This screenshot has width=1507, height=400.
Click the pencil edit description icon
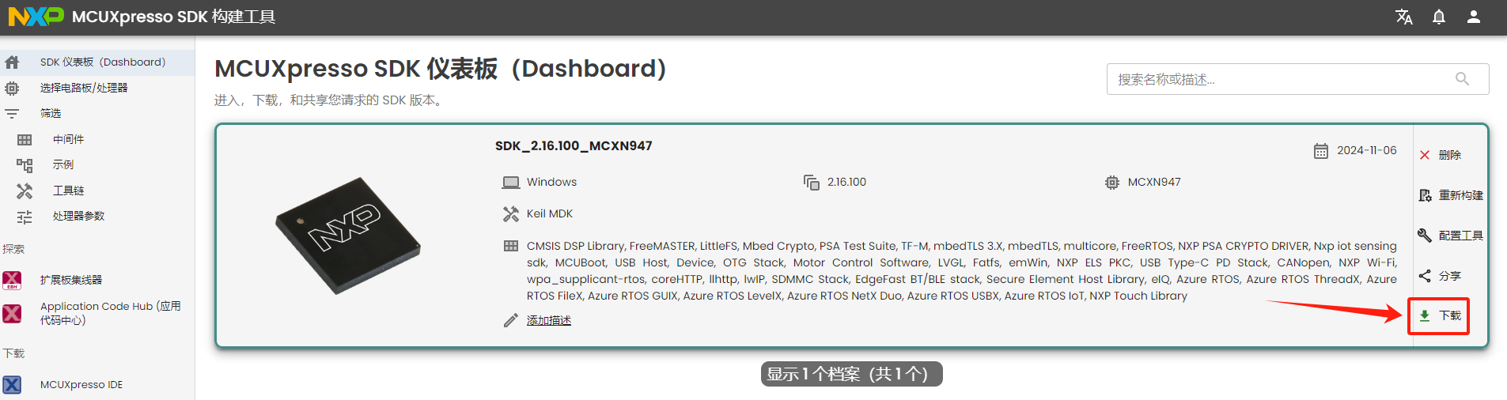pos(511,320)
